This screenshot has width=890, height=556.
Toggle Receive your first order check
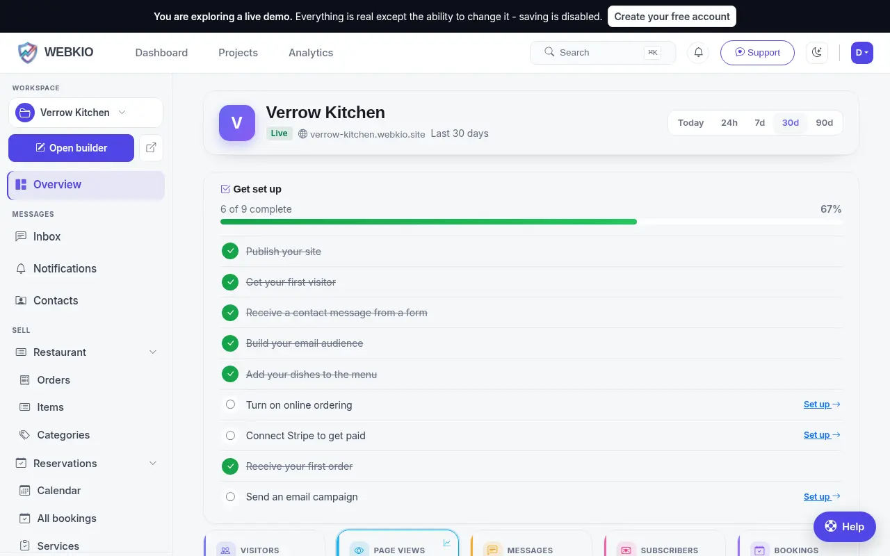[x=230, y=466]
